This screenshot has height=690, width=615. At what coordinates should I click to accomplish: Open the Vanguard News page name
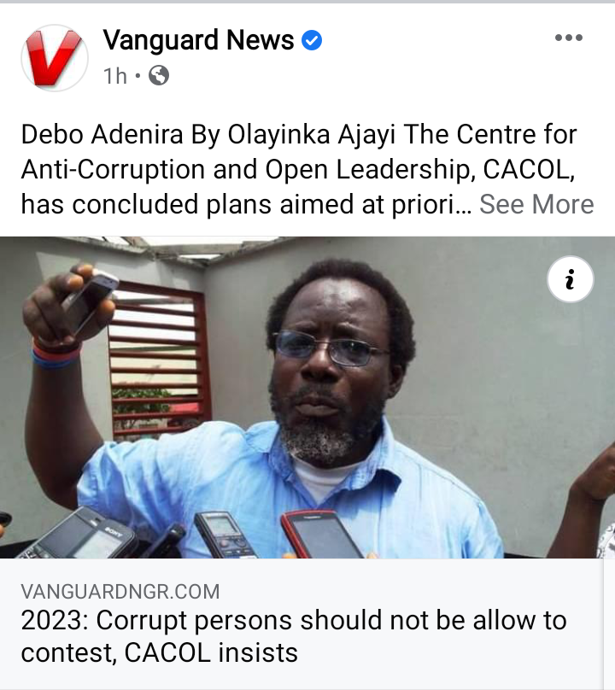(198, 40)
